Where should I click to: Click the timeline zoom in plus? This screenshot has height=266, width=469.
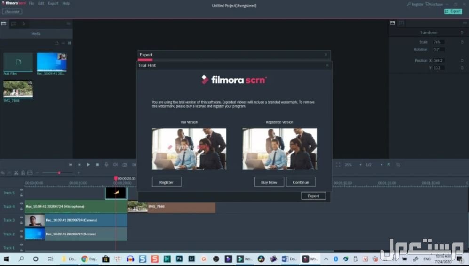pos(79,173)
